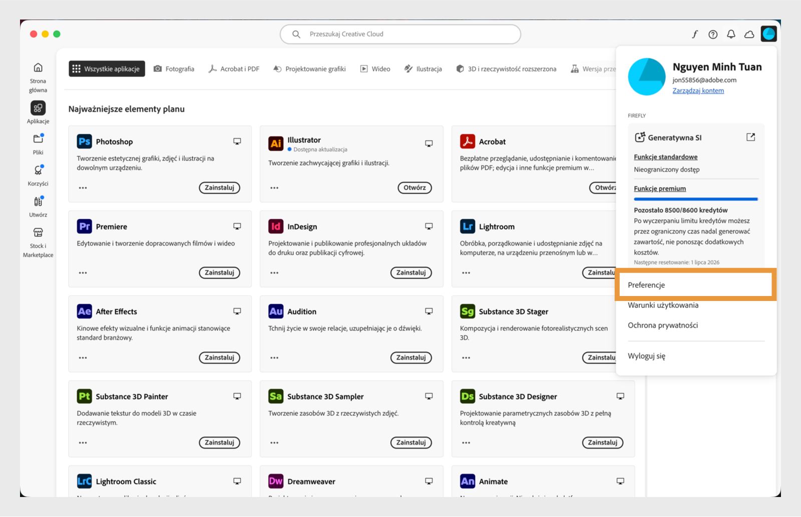
Task: Open the Strona główna home sidebar icon
Action: click(38, 67)
